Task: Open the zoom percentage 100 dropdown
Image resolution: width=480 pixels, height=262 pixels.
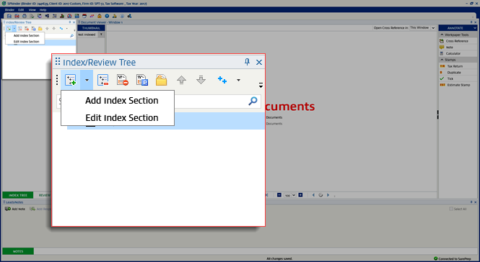Action: (294, 195)
